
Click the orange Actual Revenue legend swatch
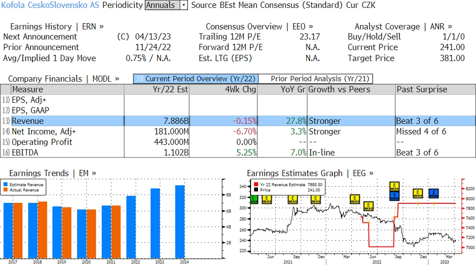pos(6,190)
